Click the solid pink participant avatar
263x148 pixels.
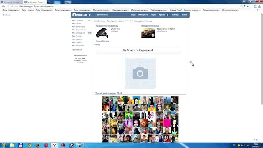pos(167,123)
